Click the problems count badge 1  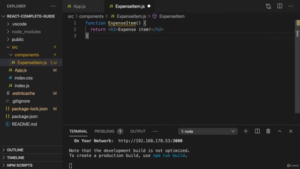(120, 131)
